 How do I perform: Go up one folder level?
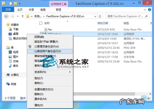(x=23, y=16)
